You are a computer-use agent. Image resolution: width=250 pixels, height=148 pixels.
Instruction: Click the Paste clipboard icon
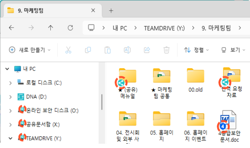[108, 50]
